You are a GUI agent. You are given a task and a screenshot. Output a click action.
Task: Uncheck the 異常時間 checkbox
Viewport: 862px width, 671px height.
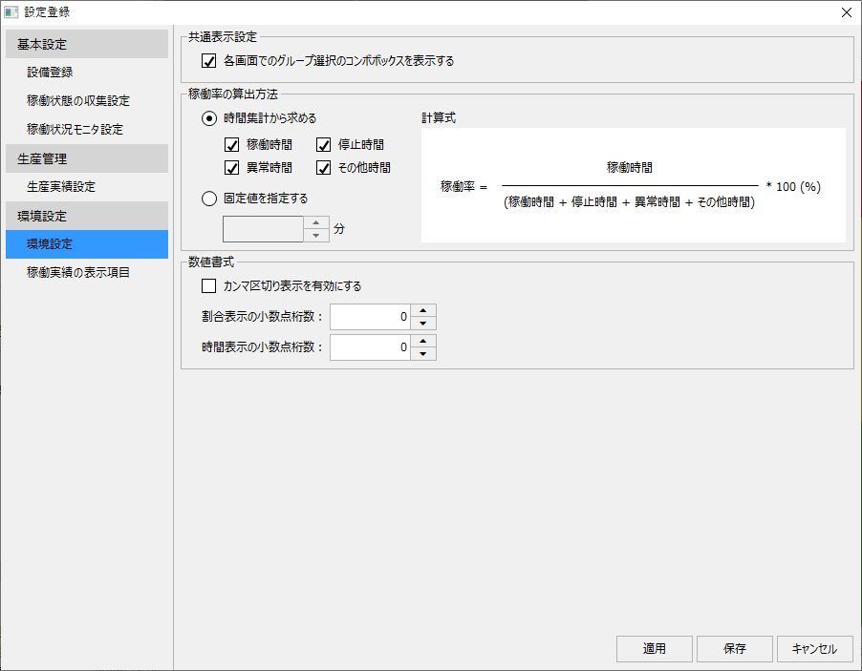click(230, 167)
